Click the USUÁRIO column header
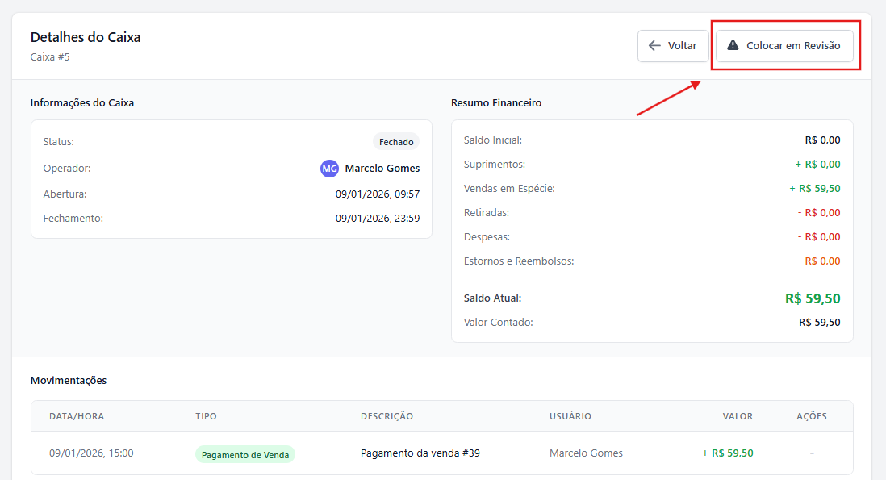The width and height of the screenshot is (886, 480). point(570,416)
